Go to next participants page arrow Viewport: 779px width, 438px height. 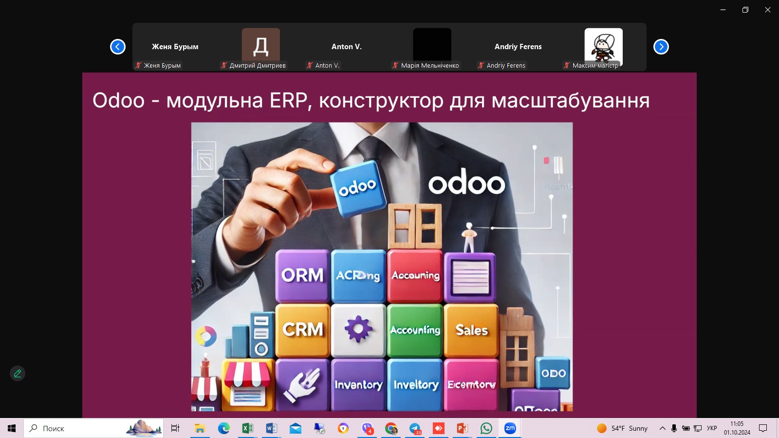coord(661,47)
